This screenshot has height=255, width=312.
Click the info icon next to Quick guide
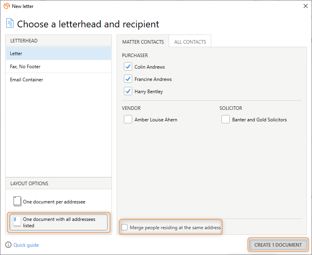click(8, 245)
